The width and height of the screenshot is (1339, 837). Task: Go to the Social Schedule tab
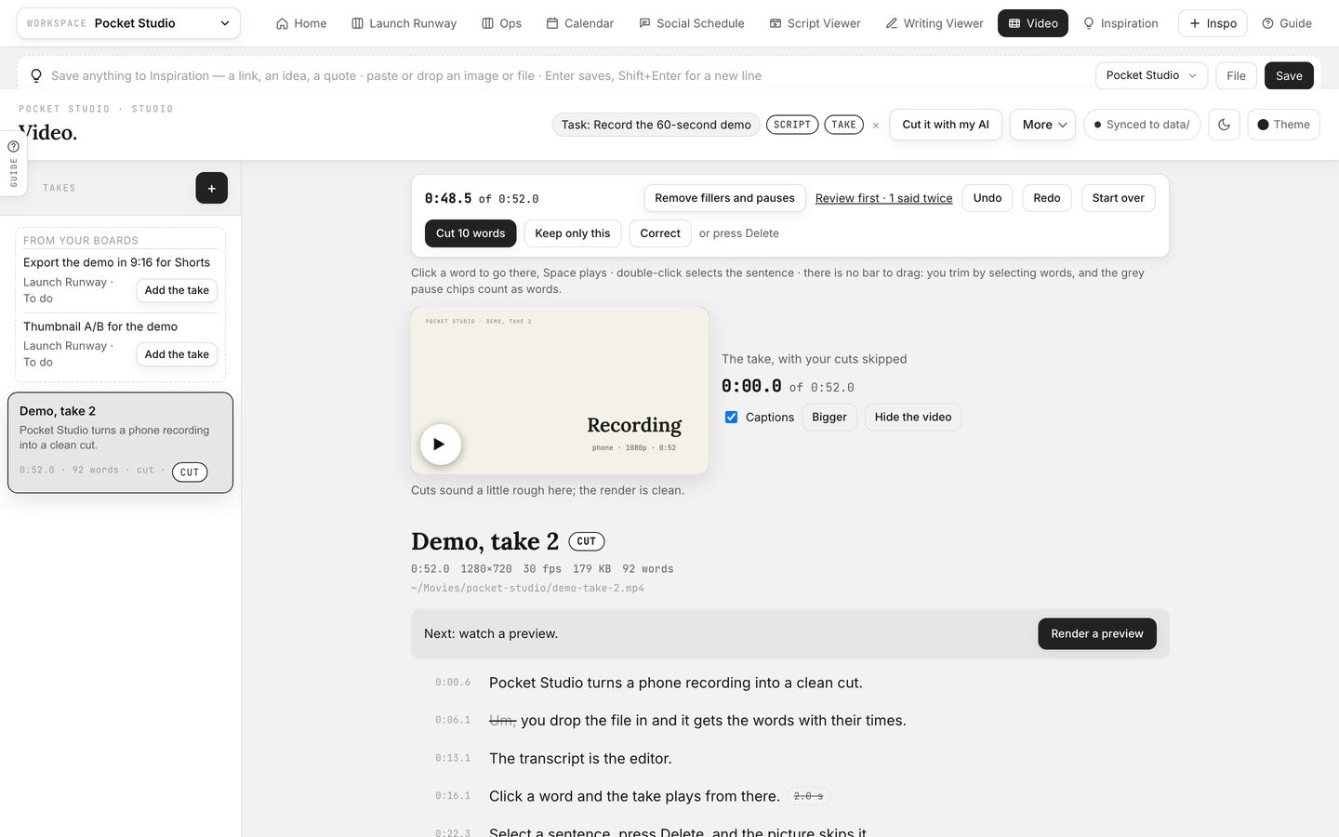click(x=691, y=23)
